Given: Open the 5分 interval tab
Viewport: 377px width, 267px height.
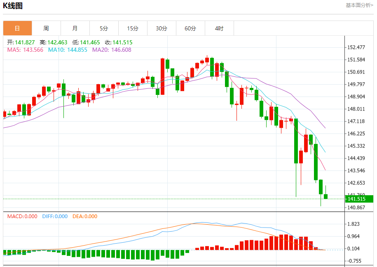Looking at the screenshot, I should point(104,28).
